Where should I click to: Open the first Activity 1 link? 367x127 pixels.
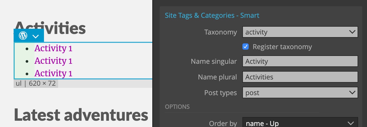point(53,48)
